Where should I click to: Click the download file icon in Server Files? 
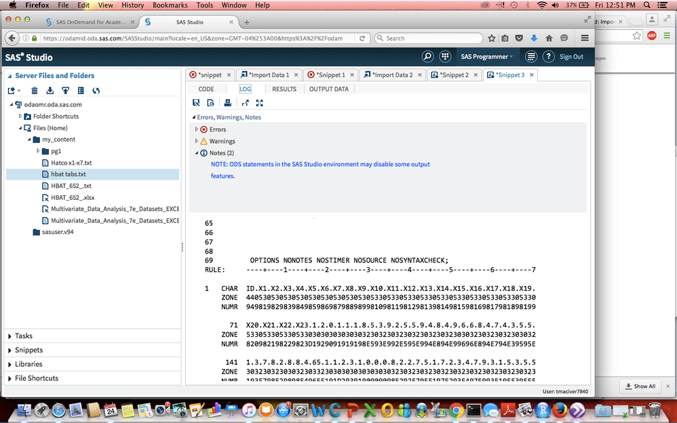point(50,90)
